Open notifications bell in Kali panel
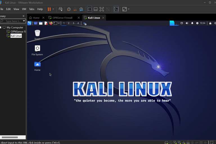 point(192,23)
